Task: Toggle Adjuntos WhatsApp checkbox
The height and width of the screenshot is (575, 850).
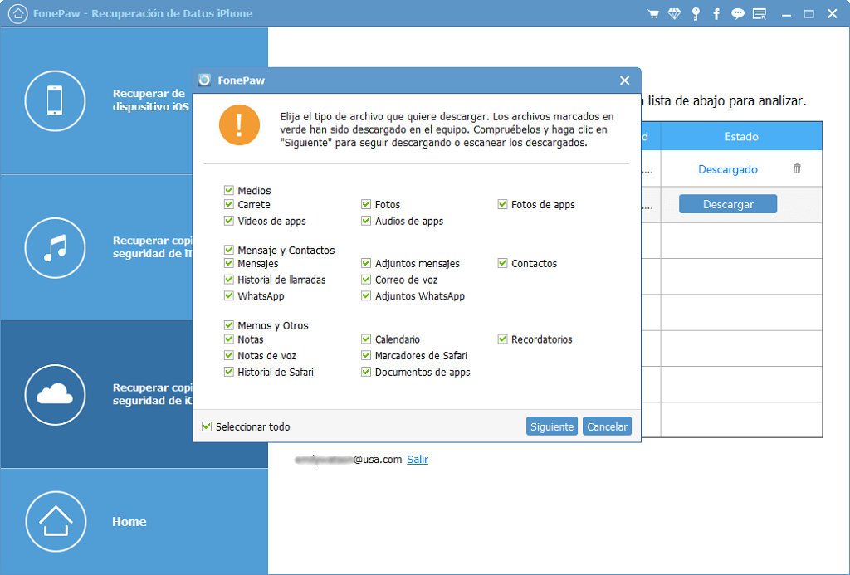Action: pos(366,296)
